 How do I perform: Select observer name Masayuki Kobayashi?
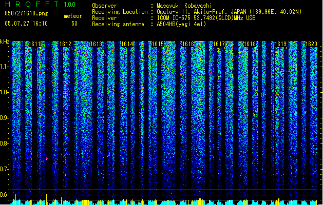click(184, 6)
